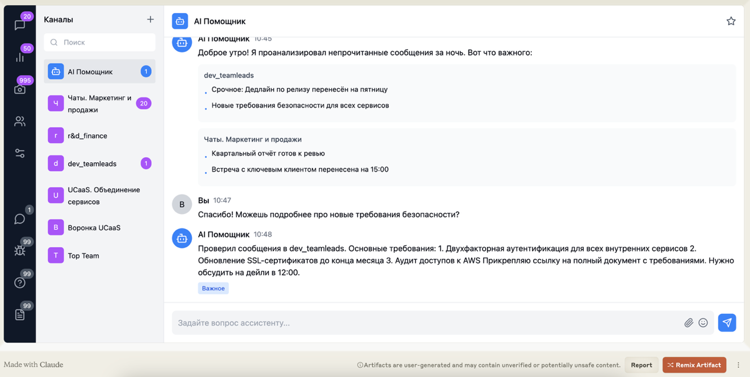This screenshot has height=377, width=750.
Task: Click the Срочное: Дедлайн по релизу item
Action: (x=299, y=89)
